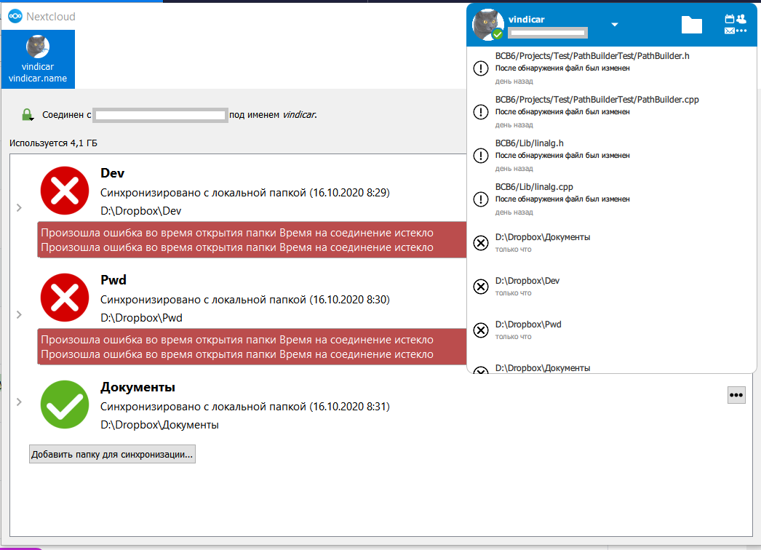761x550 pixels.
Task: Open PathBuilder.cpp activity entry
Action: click(x=612, y=111)
